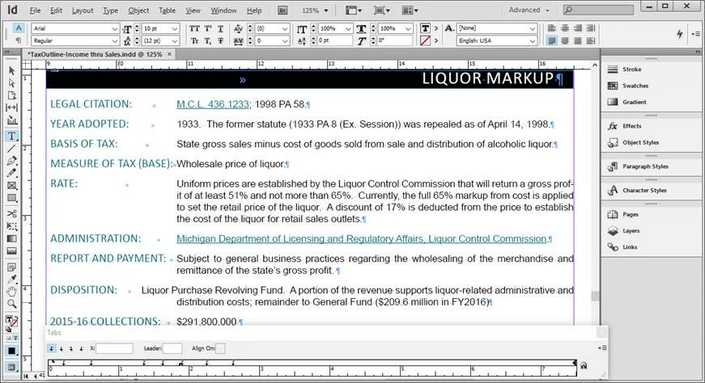Open the Layout menu
This screenshot has height=383, width=705.
[83, 11]
